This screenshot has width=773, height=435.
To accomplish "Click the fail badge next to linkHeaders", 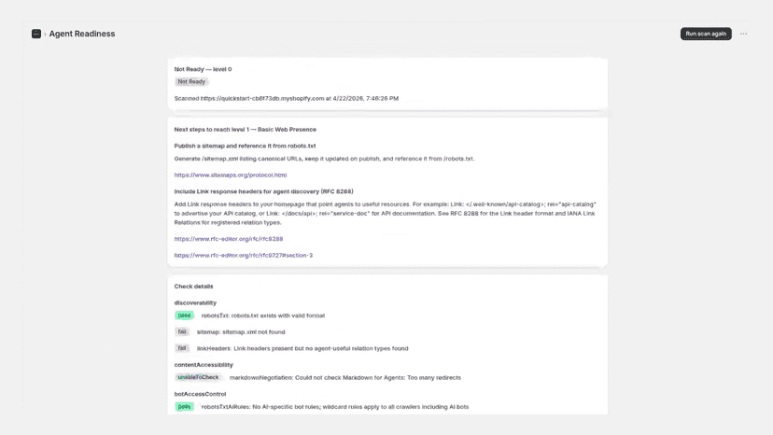I will pos(182,348).
